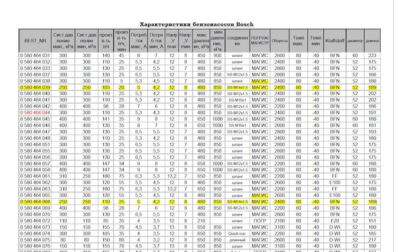The image size is (394, 252).
Task: Click red part number 0 580 464 044
Action: point(35,113)
